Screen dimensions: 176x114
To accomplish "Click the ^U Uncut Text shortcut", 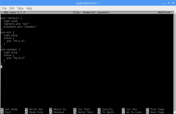I will [83, 112].
